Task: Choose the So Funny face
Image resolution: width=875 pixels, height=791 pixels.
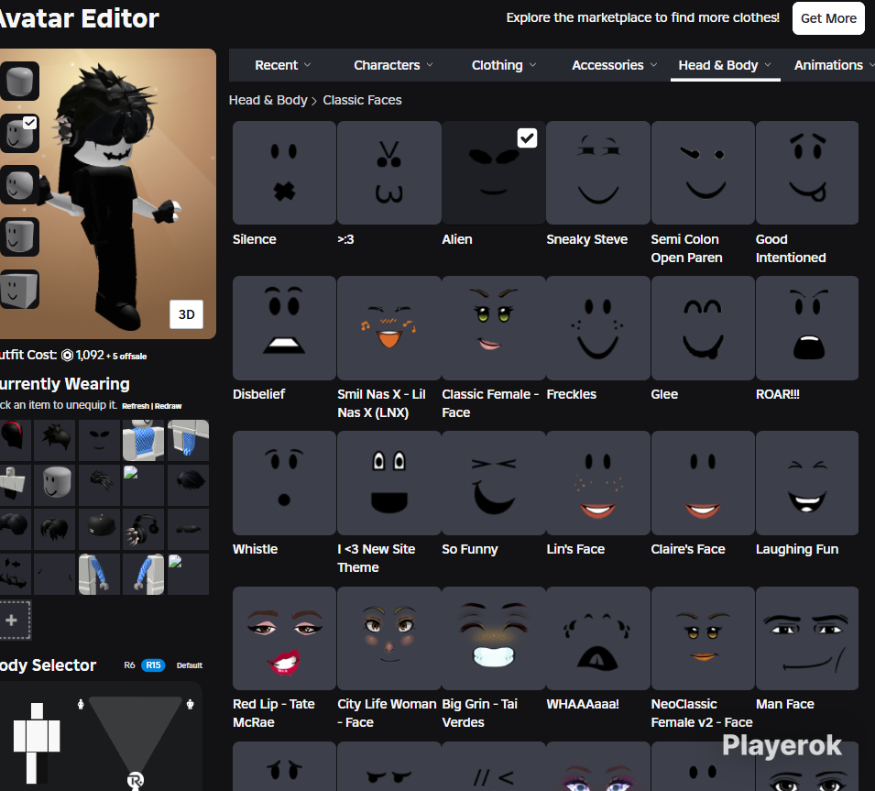Action: click(493, 483)
